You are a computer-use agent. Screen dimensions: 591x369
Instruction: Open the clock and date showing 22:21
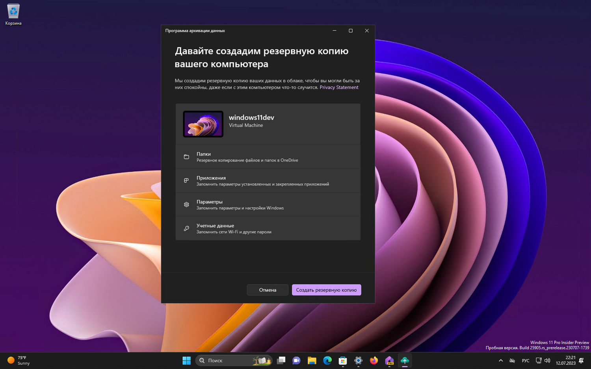[x=566, y=360]
